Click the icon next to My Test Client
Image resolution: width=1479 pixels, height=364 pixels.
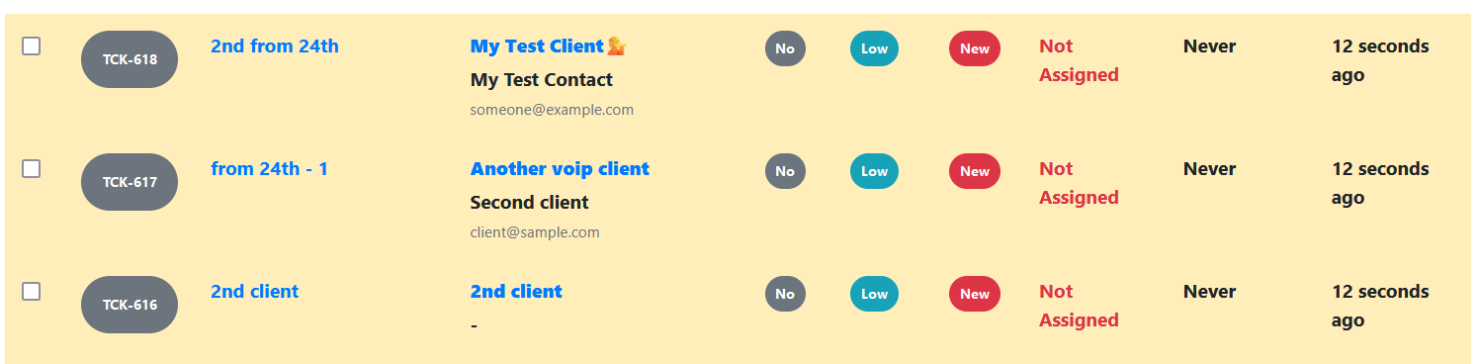click(x=617, y=46)
